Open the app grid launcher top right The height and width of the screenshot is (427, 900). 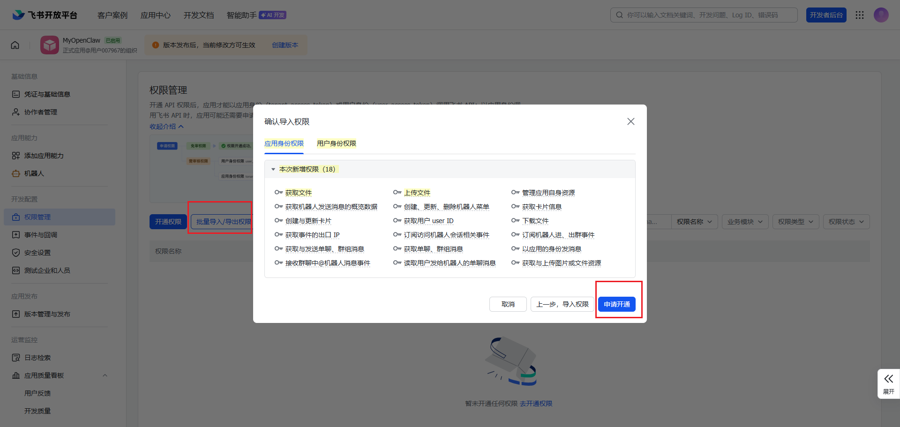pyautogui.click(x=860, y=15)
